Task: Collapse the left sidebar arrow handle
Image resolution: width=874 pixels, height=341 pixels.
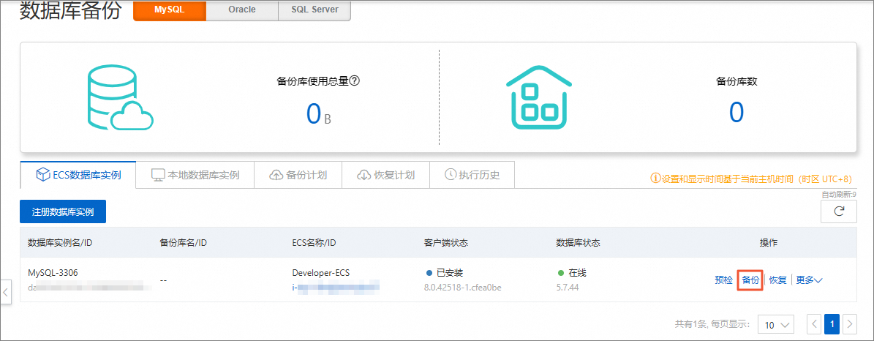Action: click(x=5, y=291)
